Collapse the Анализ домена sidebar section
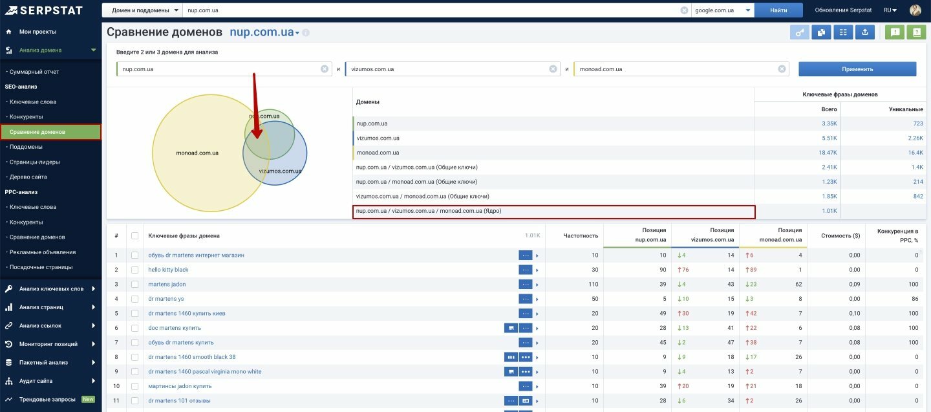The height and width of the screenshot is (412, 931). [x=93, y=50]
